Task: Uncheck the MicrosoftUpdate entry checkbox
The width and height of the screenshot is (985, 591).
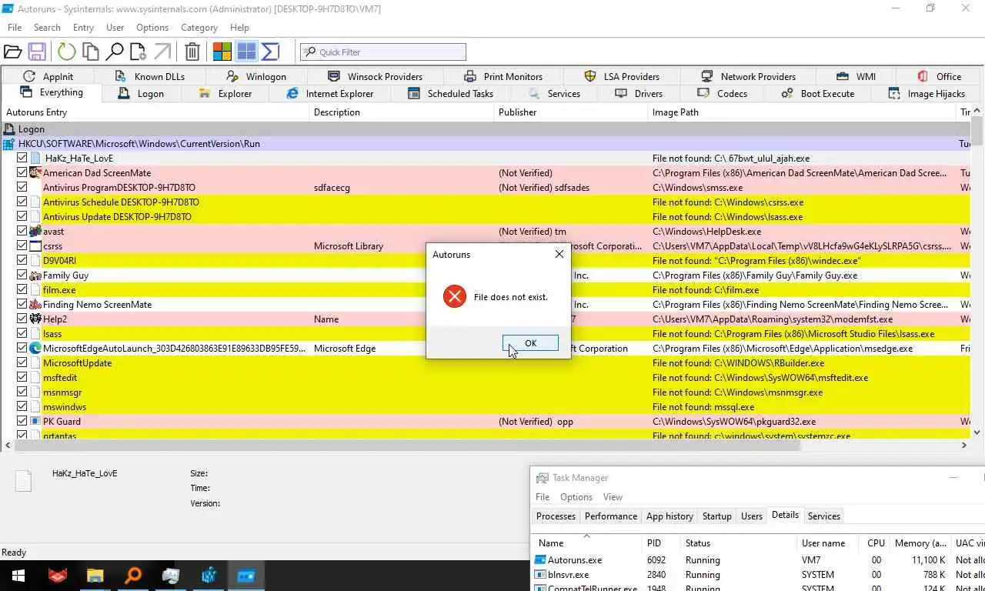Action: click(22, 362)
